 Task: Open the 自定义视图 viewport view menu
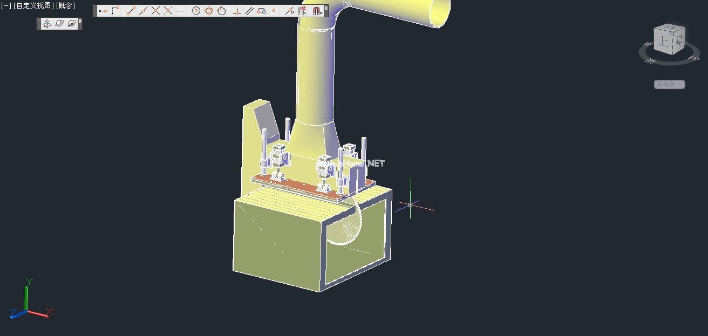click(x=32, y=6)
